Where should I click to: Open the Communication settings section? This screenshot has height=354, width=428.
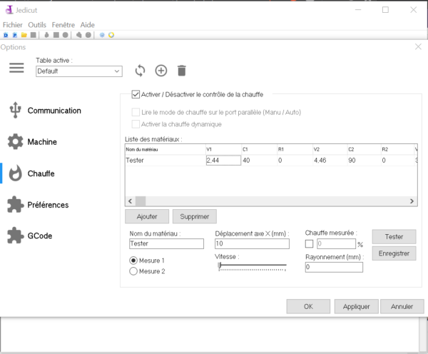(x=46, y=111)
